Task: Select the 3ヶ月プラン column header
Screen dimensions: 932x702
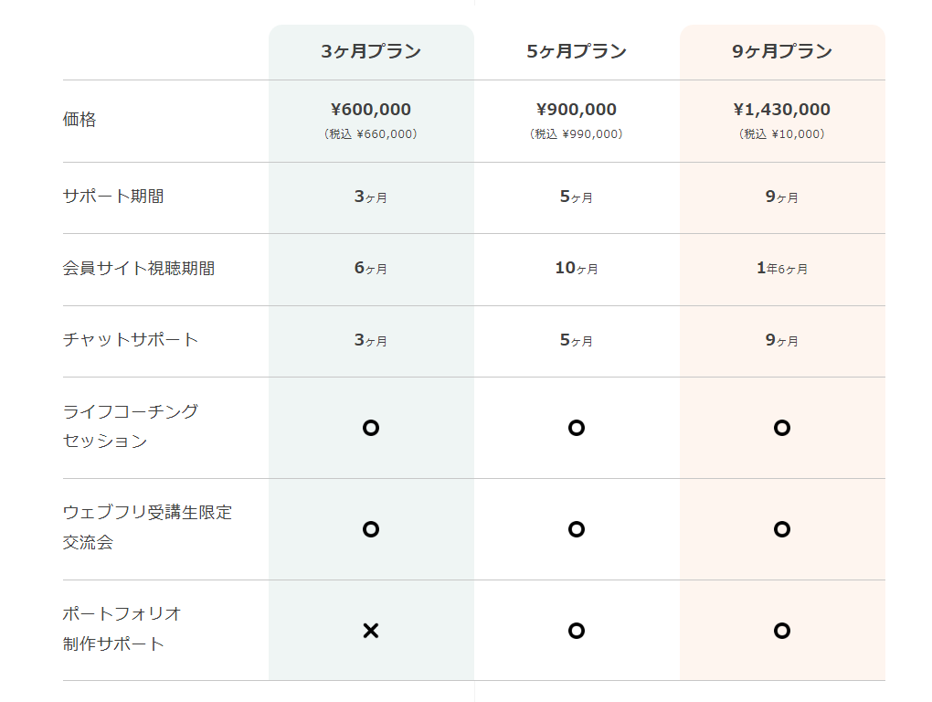Action: [x=371, y=52]
